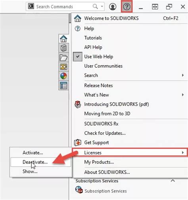This screenshot has height=200, width=188.
Task: Click the Subscription Services globe icon
Action: [x=79, y=190]
